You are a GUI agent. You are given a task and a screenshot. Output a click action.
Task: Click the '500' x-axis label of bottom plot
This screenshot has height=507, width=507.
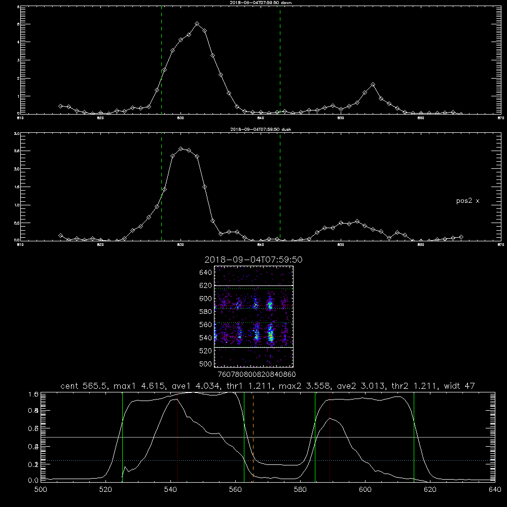(41, 490)
